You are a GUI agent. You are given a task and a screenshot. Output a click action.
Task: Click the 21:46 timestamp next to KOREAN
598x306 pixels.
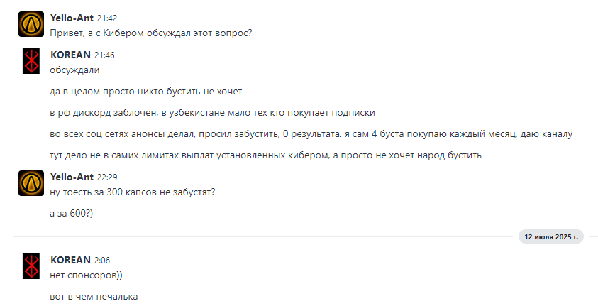coord(104,55)
